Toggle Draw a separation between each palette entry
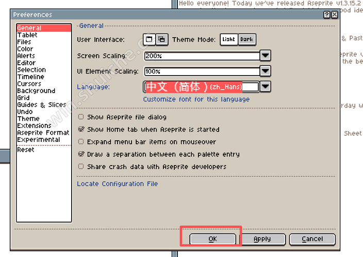Viewport: 363px width, 257px height. 81,154
